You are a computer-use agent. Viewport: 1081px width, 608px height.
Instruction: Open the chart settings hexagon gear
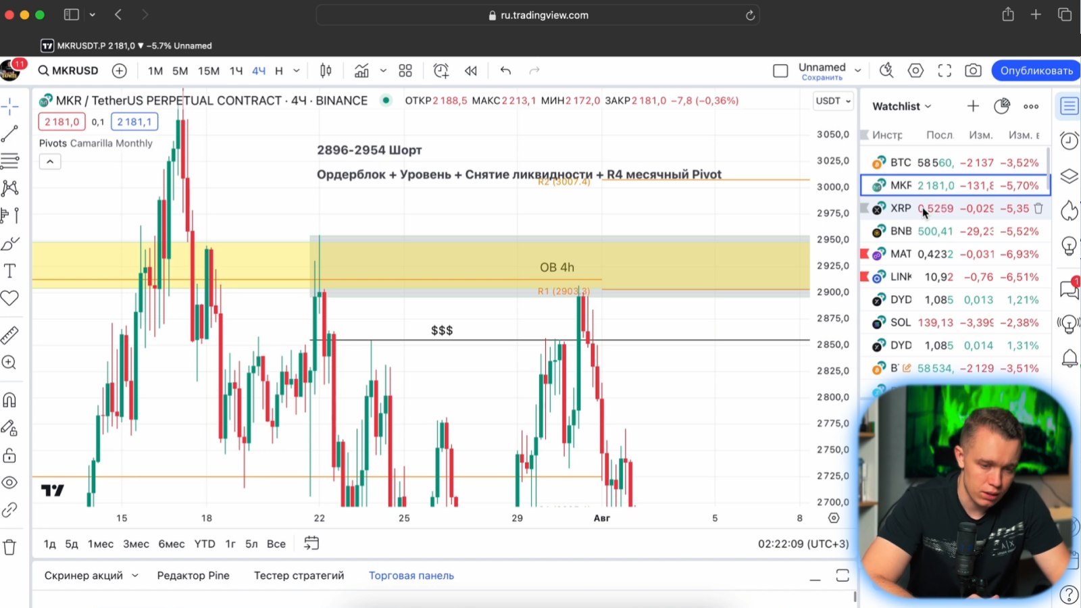(915, 71)
